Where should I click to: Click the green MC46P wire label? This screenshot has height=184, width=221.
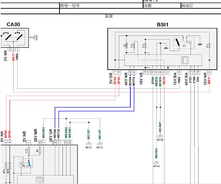click(x=160, y=127)
